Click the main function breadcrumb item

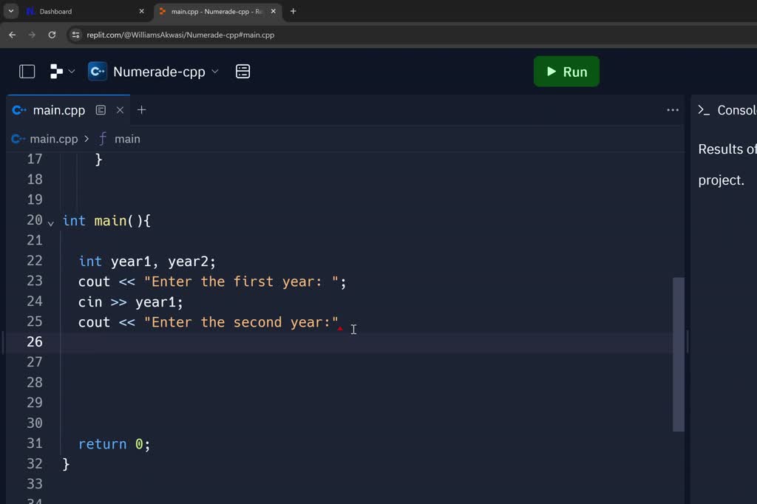coord(127,139)
